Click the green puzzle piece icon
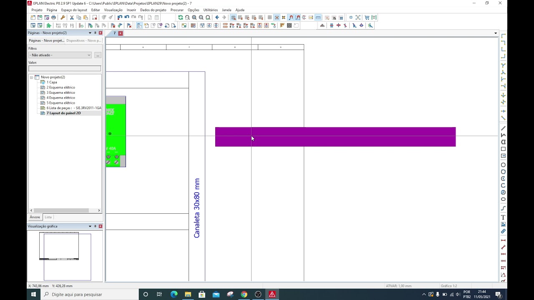 point(49,25)
